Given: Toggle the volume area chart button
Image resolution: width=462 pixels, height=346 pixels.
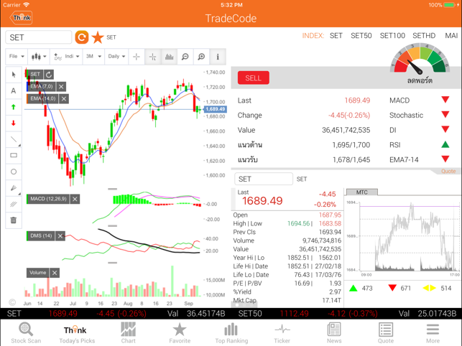Looking at the screenshot, I should tap(169, 56).
